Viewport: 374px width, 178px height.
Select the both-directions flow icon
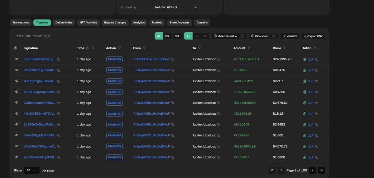[x=188, y=36]
